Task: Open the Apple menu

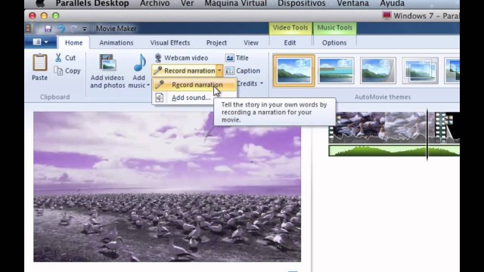Action: [x=40, y=4]
